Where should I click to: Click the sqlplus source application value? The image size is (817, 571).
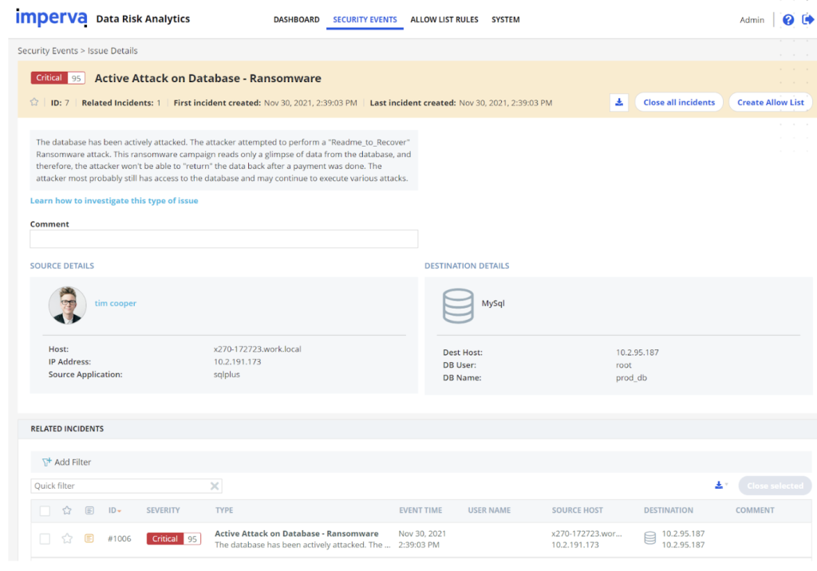pyautogui.click(x=227, y=375)
